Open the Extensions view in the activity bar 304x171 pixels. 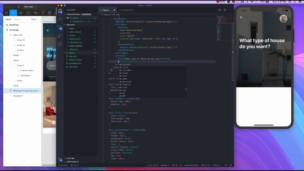pos(60,44)
